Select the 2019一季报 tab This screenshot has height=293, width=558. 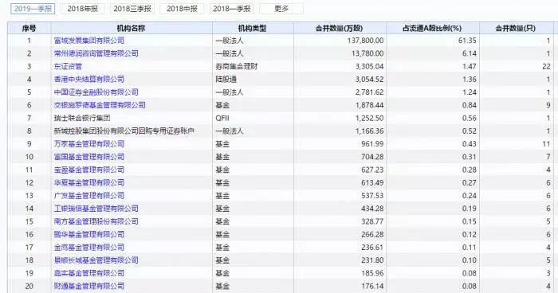point(33,9)
